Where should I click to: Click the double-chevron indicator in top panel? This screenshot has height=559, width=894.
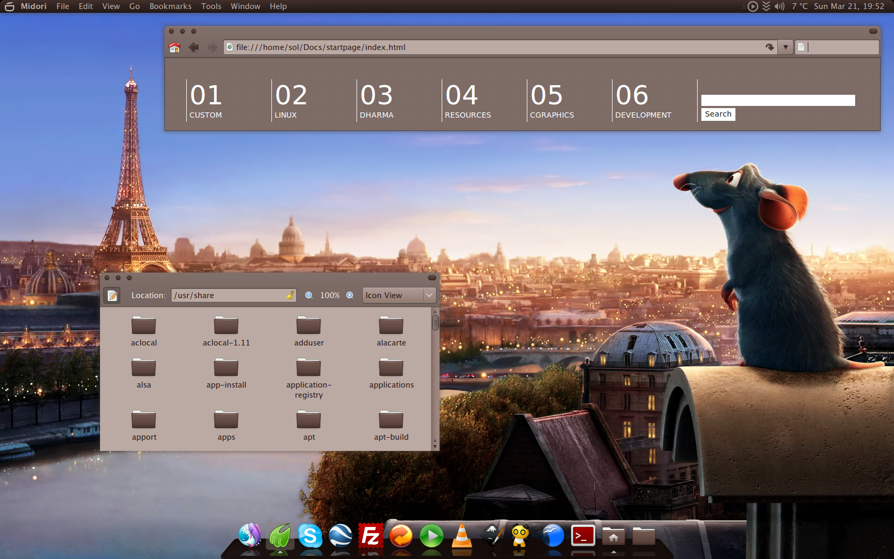[766, 6]
